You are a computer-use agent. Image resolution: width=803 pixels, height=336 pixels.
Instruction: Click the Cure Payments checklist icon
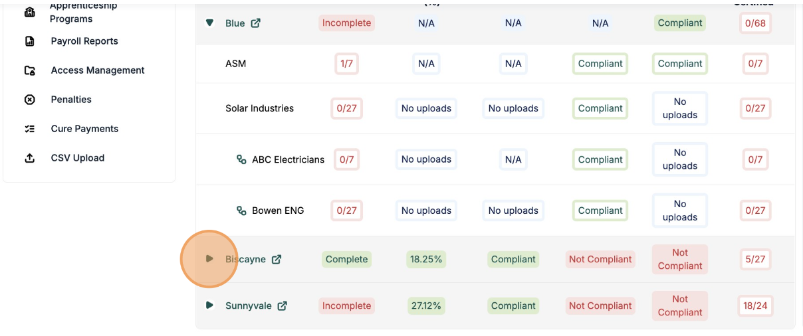pyautogui.click(x=30, y=129)
